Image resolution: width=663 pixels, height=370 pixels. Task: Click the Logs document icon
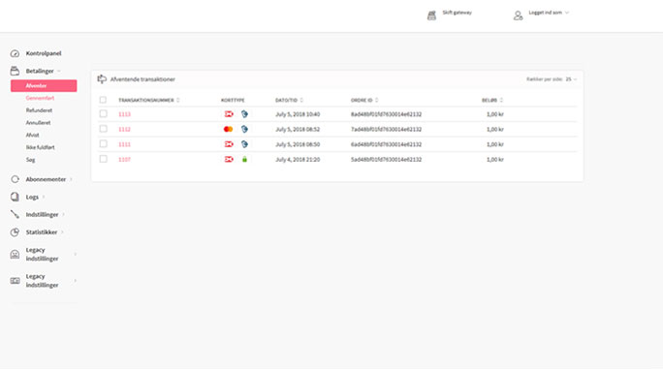[x=15, y=197]
